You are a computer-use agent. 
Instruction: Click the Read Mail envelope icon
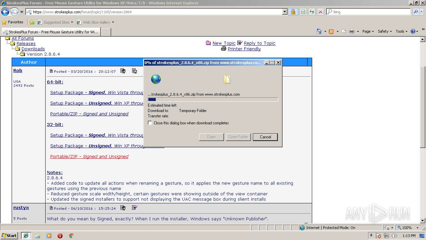[344, 31]
